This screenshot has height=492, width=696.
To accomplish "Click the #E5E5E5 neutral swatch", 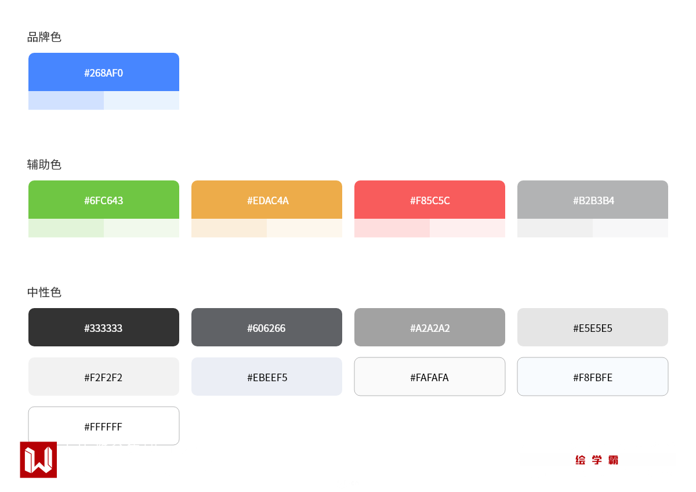I will click(x=593, y=327).
